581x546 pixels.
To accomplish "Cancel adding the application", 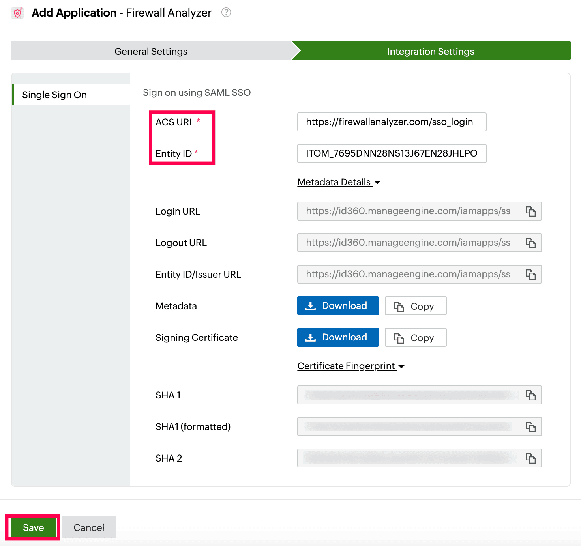I will [x=89, y=527].
